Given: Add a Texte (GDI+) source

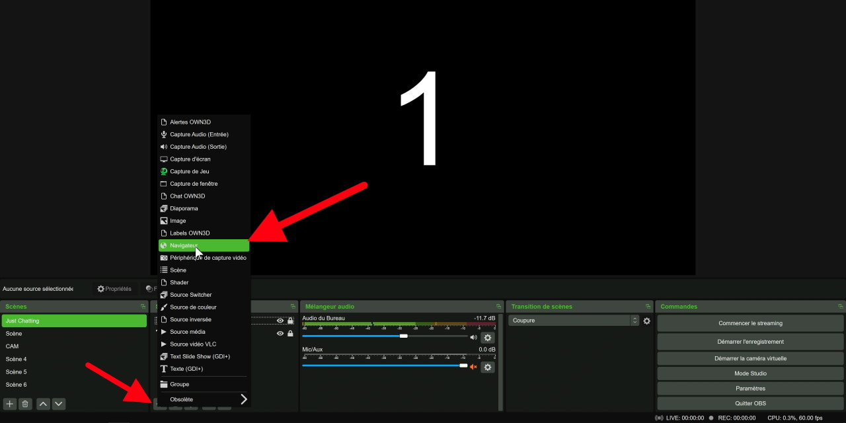Looking at the screenshot, I should click(204, 369).
